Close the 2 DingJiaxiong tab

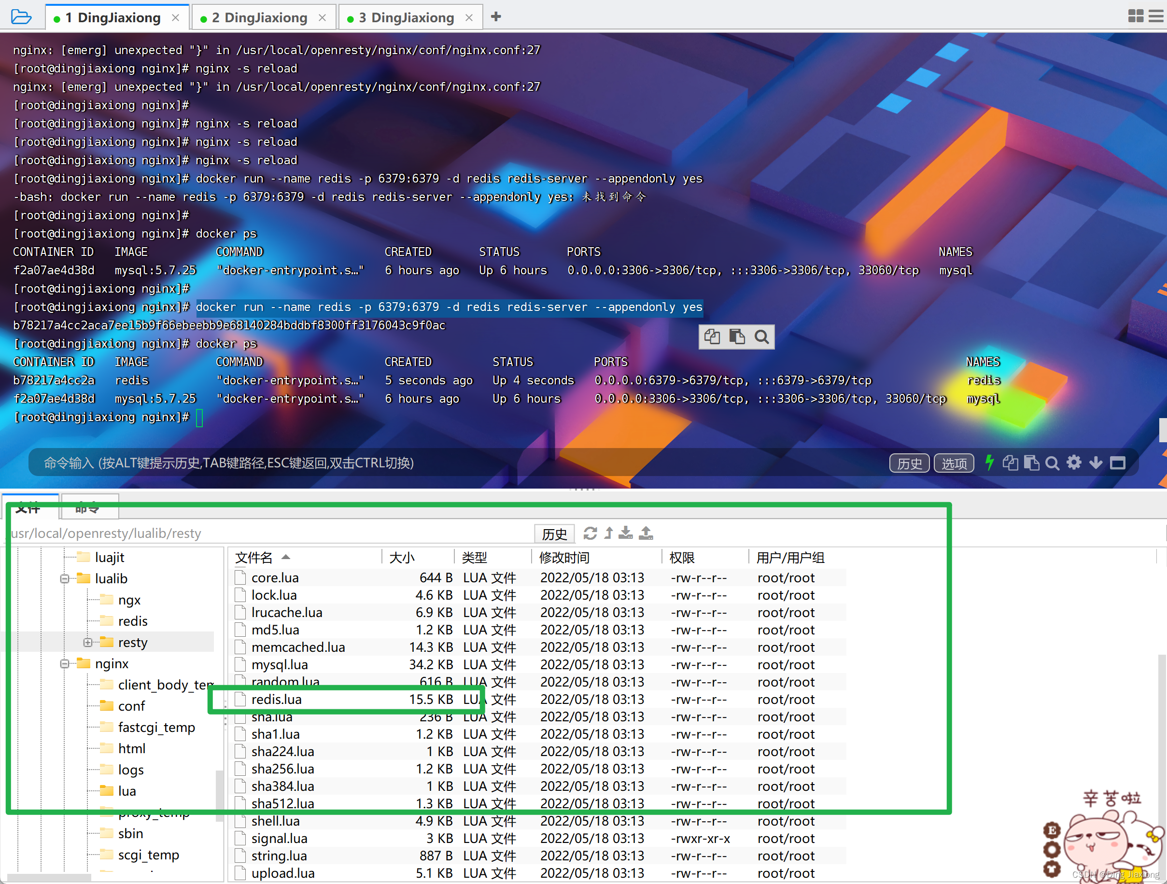pos(323,17)
